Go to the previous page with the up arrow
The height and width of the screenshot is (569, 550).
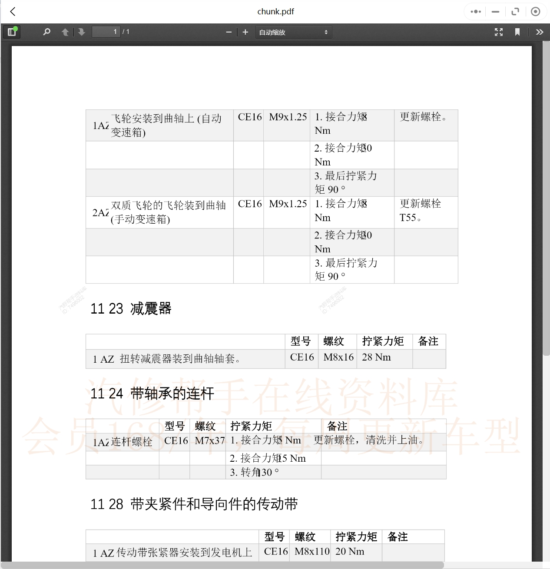(65, 32)
